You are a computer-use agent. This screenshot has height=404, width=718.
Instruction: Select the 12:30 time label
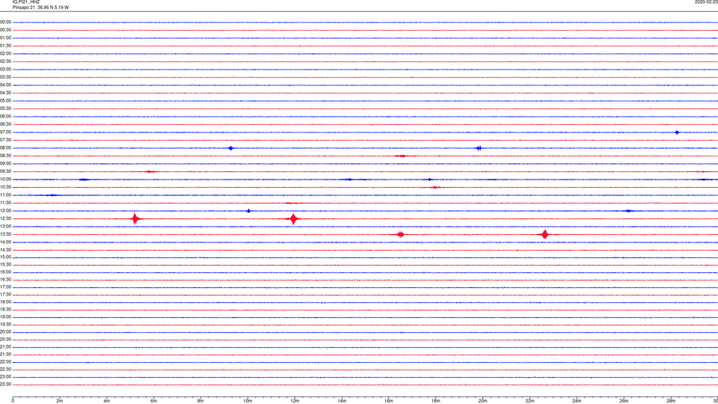(5, 218)
